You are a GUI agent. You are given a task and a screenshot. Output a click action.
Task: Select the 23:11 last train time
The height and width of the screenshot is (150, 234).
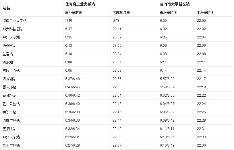[117, 29]
